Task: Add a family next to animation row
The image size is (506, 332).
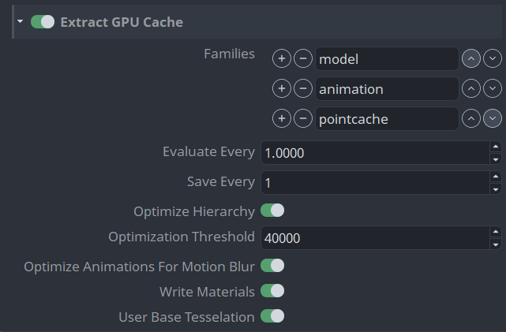Action: click(x=282, y=89)
